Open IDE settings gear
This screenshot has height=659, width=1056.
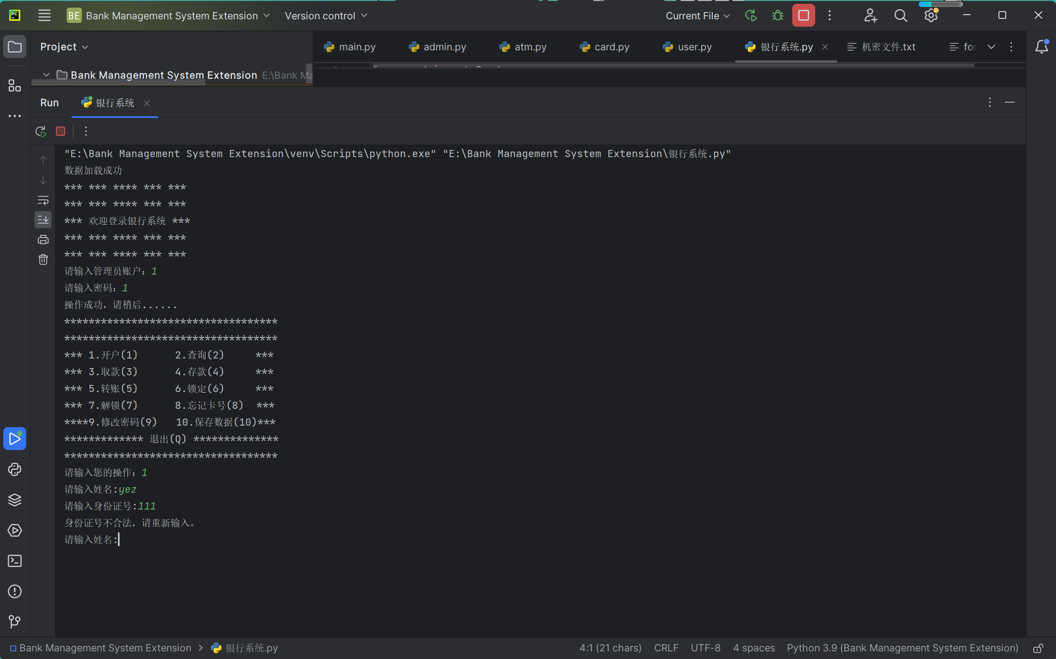click(931, 16)
